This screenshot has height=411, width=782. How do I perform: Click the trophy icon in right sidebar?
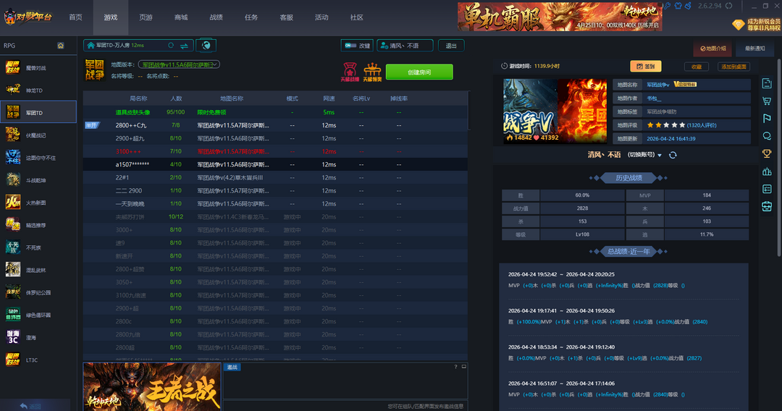point(767,153)
